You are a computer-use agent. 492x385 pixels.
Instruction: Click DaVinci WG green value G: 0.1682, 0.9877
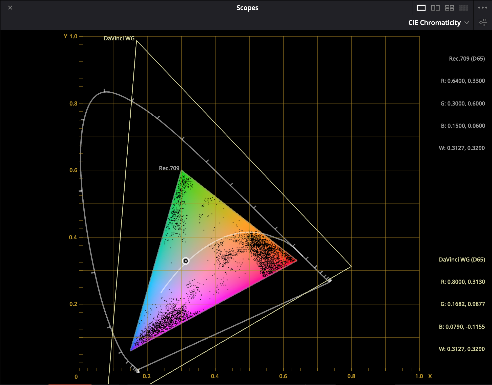coord(462,304)
